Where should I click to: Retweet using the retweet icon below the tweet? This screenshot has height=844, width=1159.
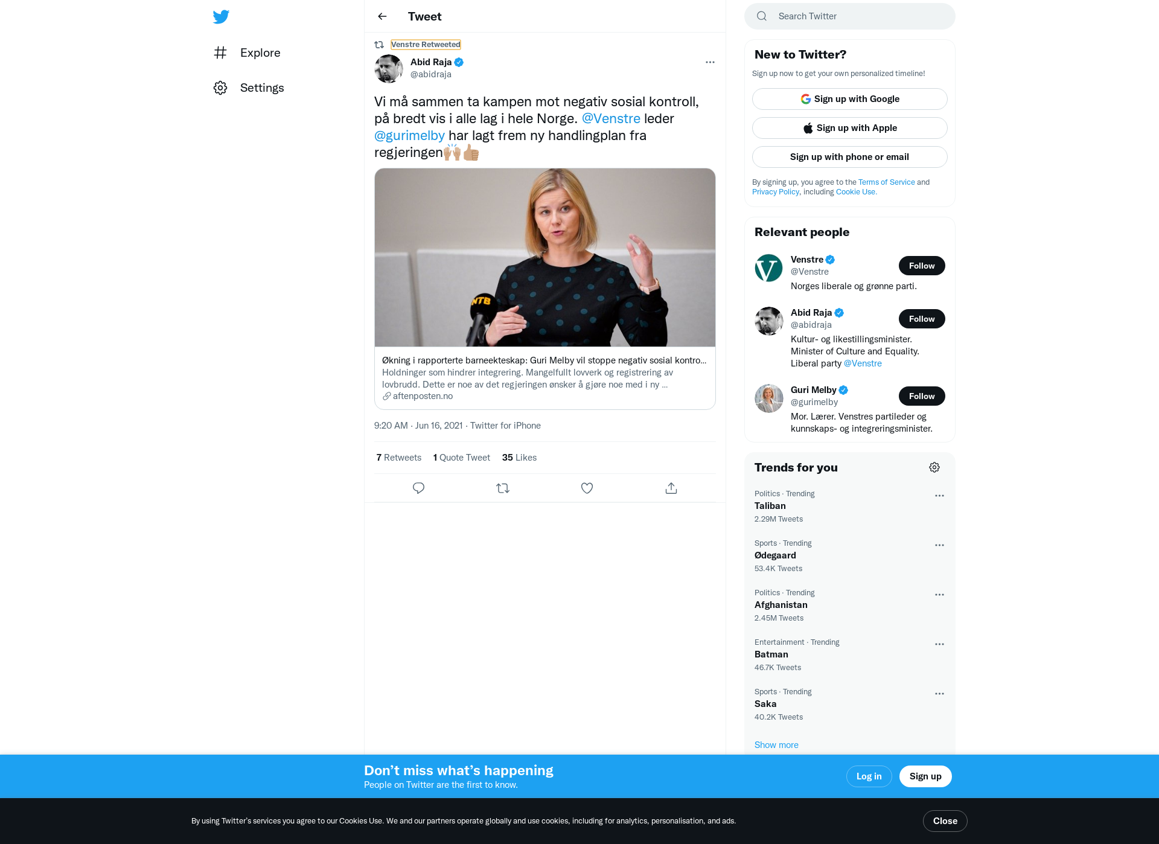click(503, 488)
